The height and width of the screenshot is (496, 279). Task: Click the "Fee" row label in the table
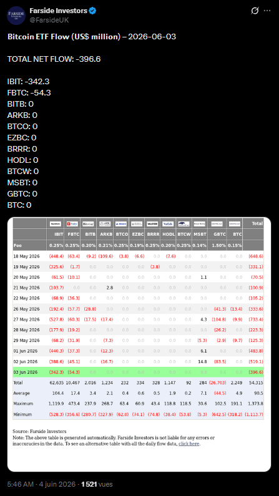17,245
